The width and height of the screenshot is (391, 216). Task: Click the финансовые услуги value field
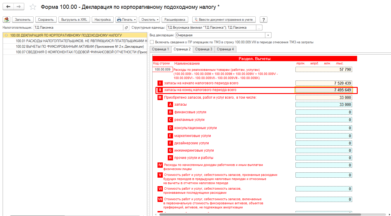(x=323, y=112)
